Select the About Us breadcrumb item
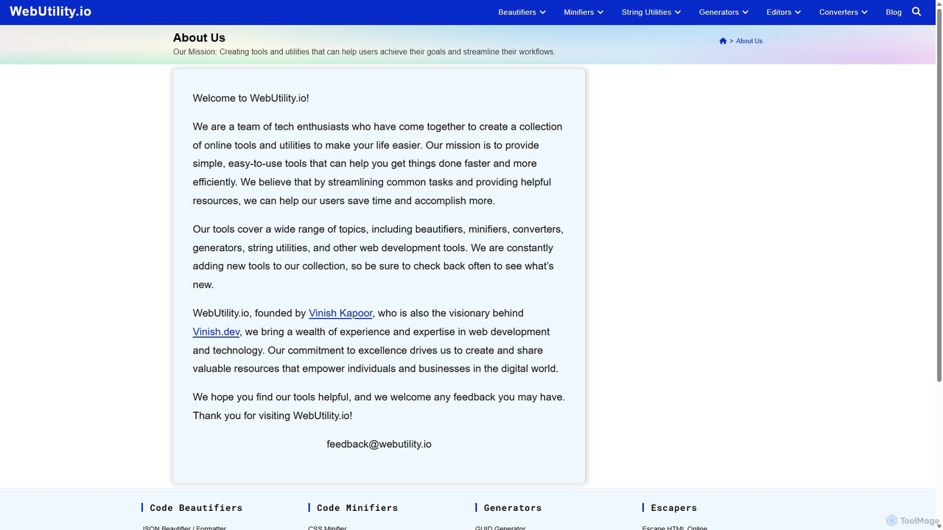943x530 pixels. pyautogui.click(x=749, y=41)
